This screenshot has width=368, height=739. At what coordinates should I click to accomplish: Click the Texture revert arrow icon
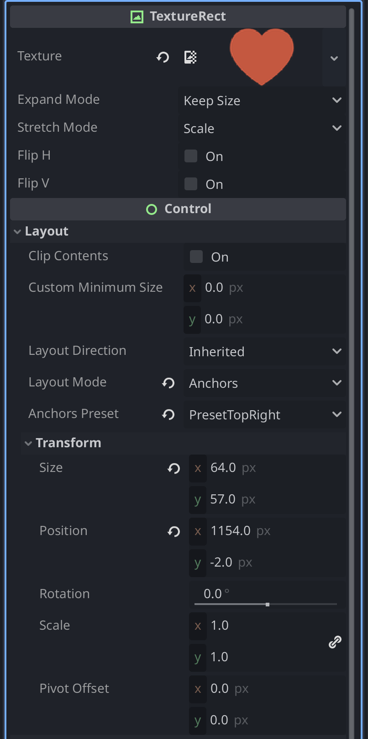point(163,57)
